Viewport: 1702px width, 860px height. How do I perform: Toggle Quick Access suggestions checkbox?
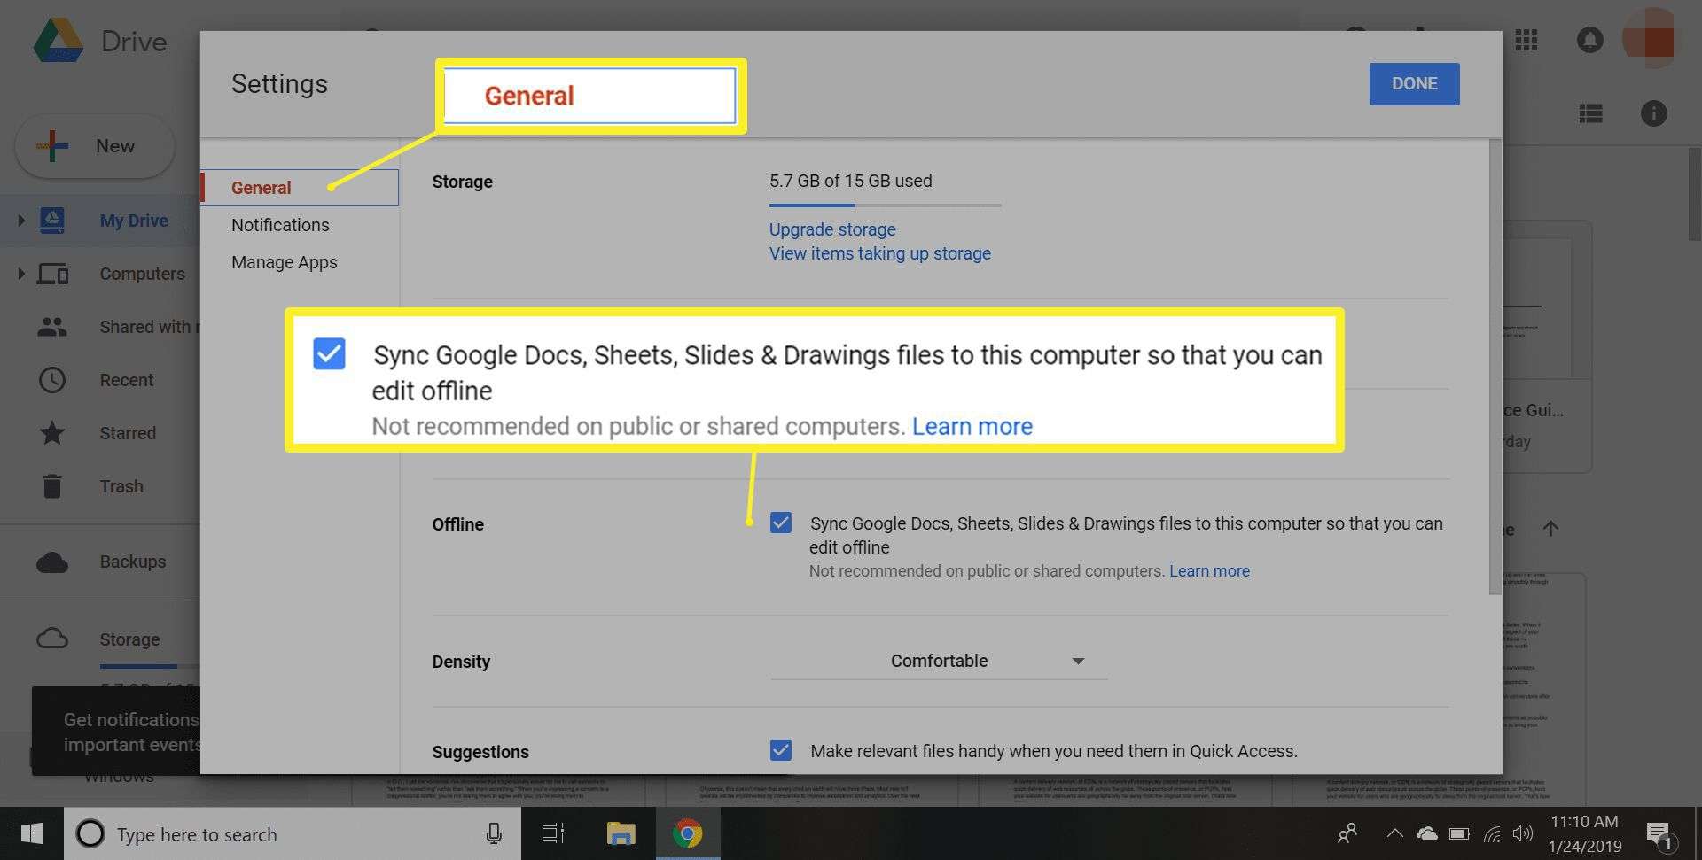coord(780,750)
